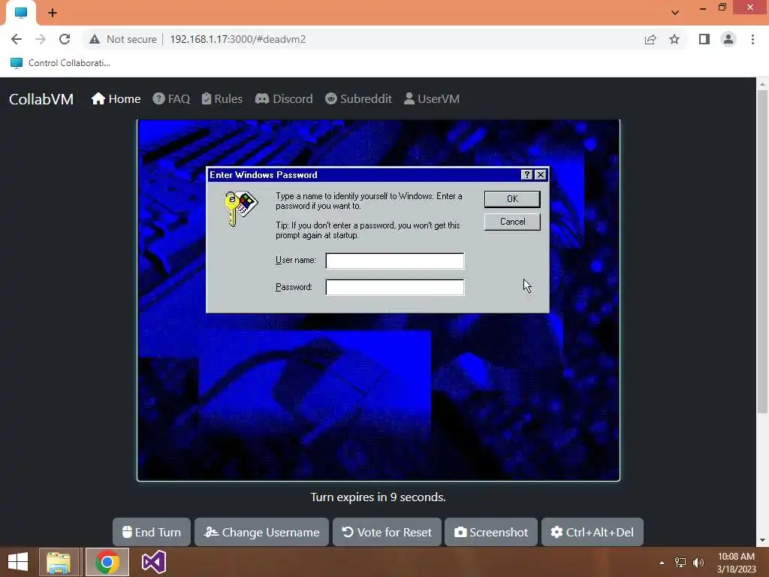Image resolution: width=769 pixels, height=577 pixels.
Task: Go to Home in CollabVM navbar
Action: pyautogui.click(x=116, y=99)
